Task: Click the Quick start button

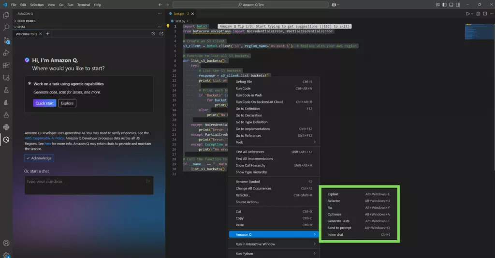Action: pyautogui.click(x=44, y=103)
